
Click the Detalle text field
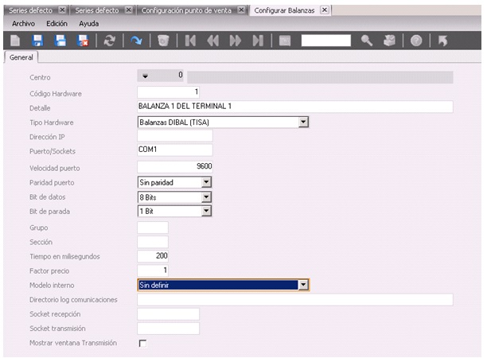click(294, 107)
